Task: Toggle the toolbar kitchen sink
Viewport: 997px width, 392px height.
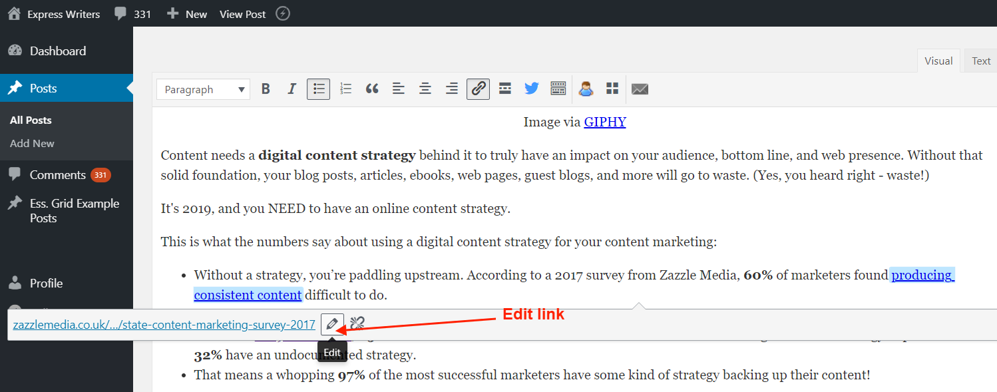Action: pyautogui.click(x=558, y=89)
